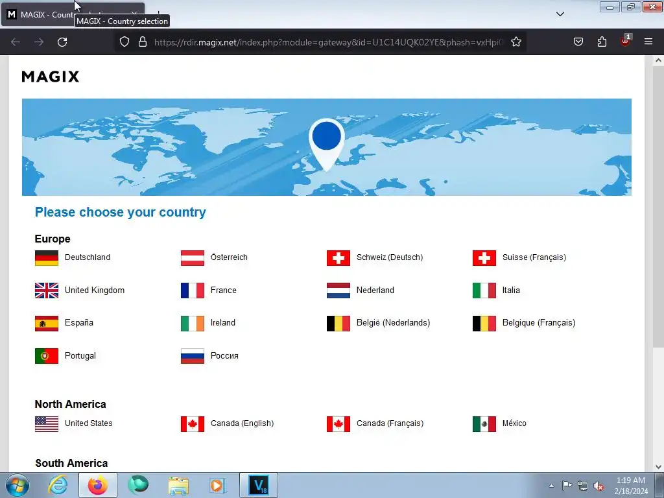
Task: Click the United Kingdom flag icon
Action: pos(47,290)
